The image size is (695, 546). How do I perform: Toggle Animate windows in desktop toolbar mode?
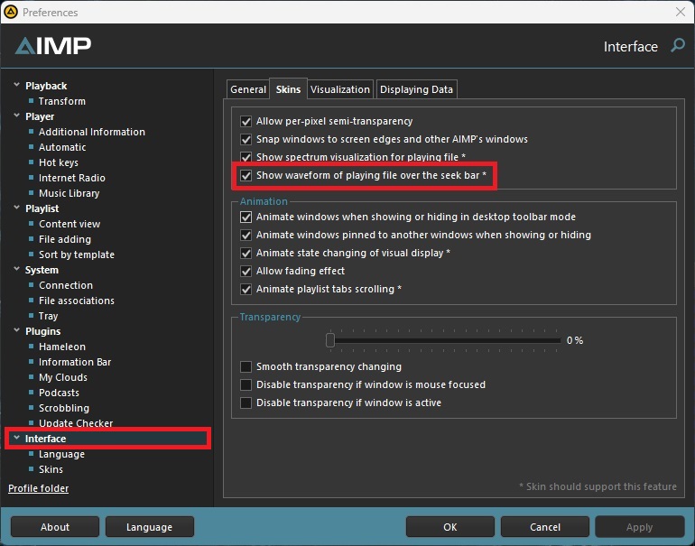[x=246, y=217]
